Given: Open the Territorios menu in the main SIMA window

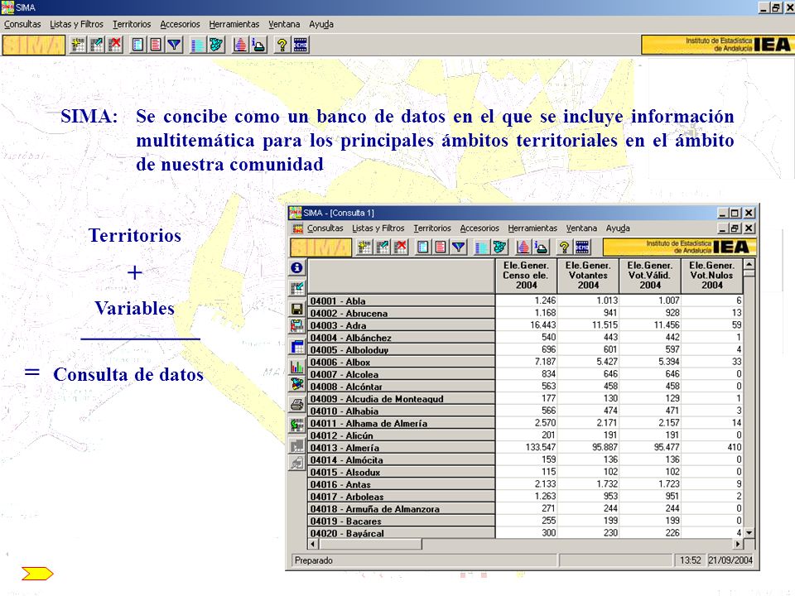Looking at the screenshot, I should click(x=132, y=24).
